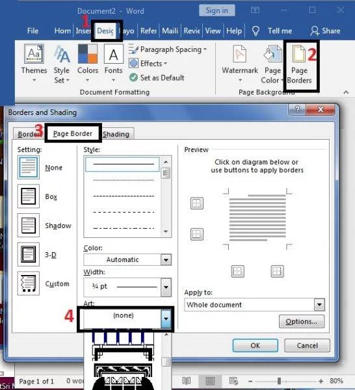This screenshot has height=390, width=355.
Task: Select the solid line style
Action: (x=122, y=164)
